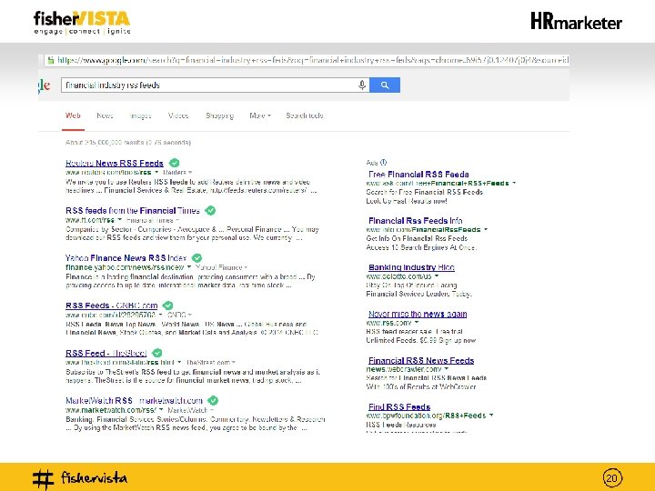
Task: Expand arrow next to www.rss.com ad URL
Action: 417,323
